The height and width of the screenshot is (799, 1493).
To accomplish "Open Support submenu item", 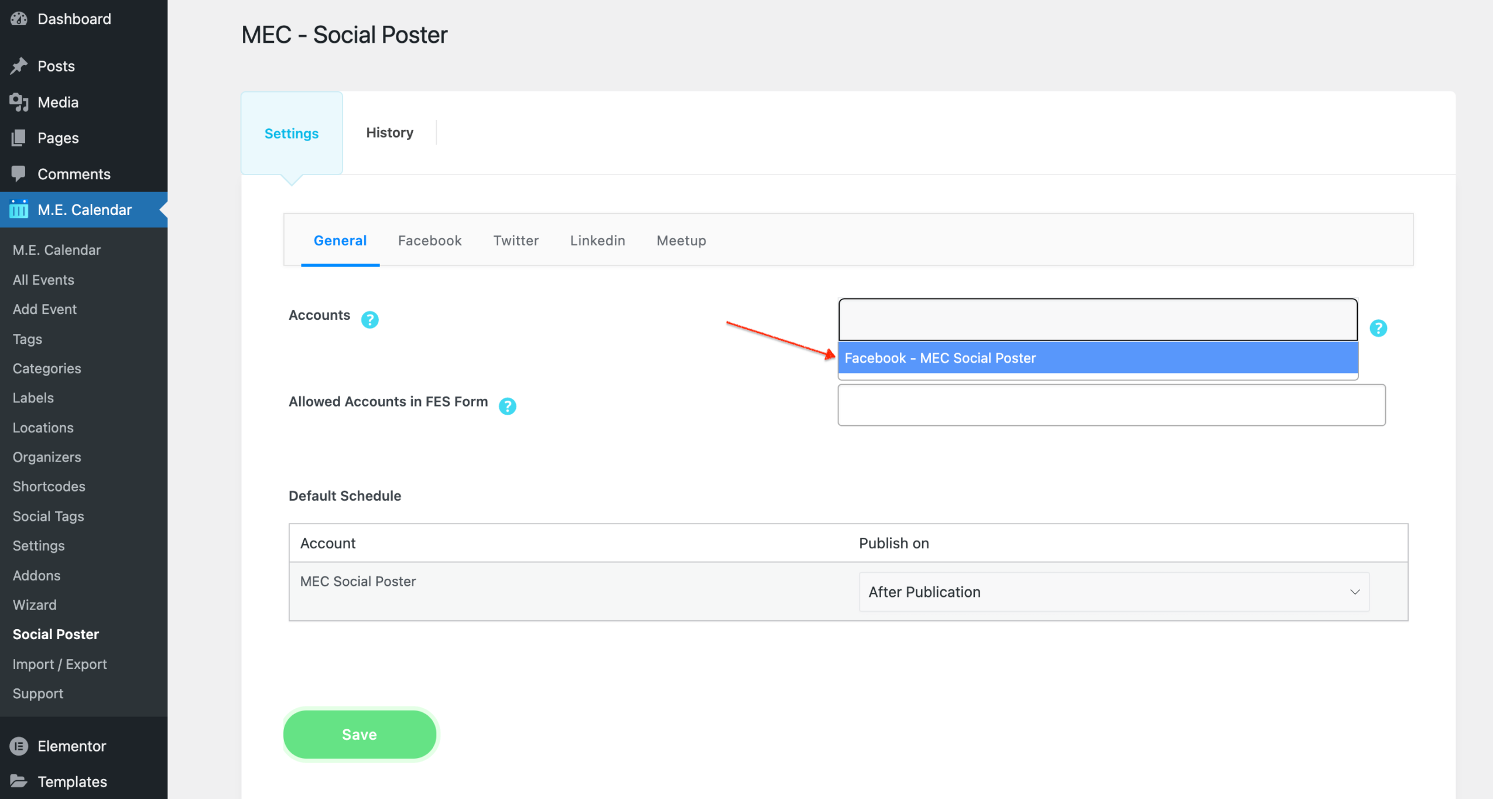I will click(x=38, y=693).
